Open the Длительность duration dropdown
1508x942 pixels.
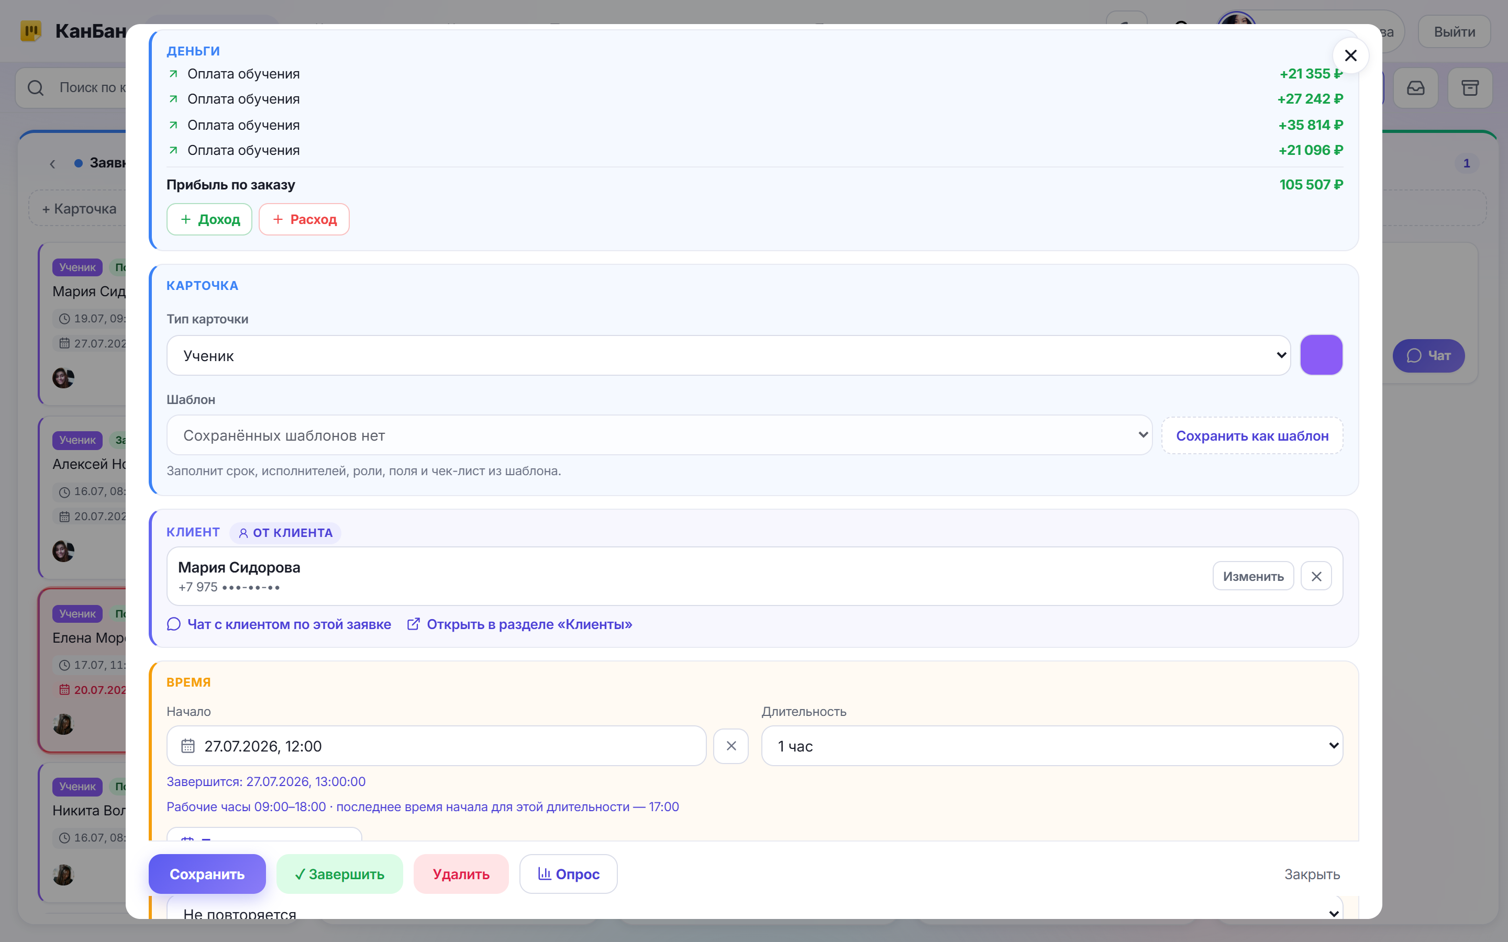tap(1052, 746)
